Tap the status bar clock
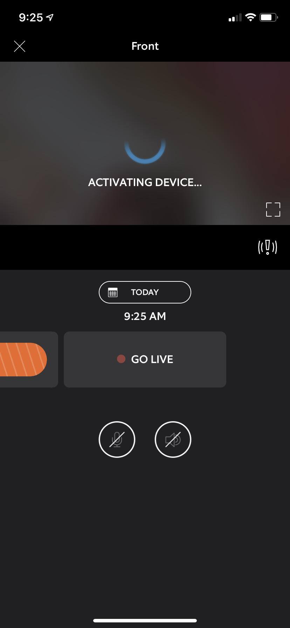Image resolution: width=290 pixels, height=628 pixels. 31,18
